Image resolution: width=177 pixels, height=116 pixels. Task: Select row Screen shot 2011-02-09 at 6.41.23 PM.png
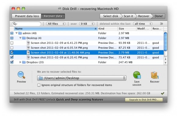(x=87, y=43)
